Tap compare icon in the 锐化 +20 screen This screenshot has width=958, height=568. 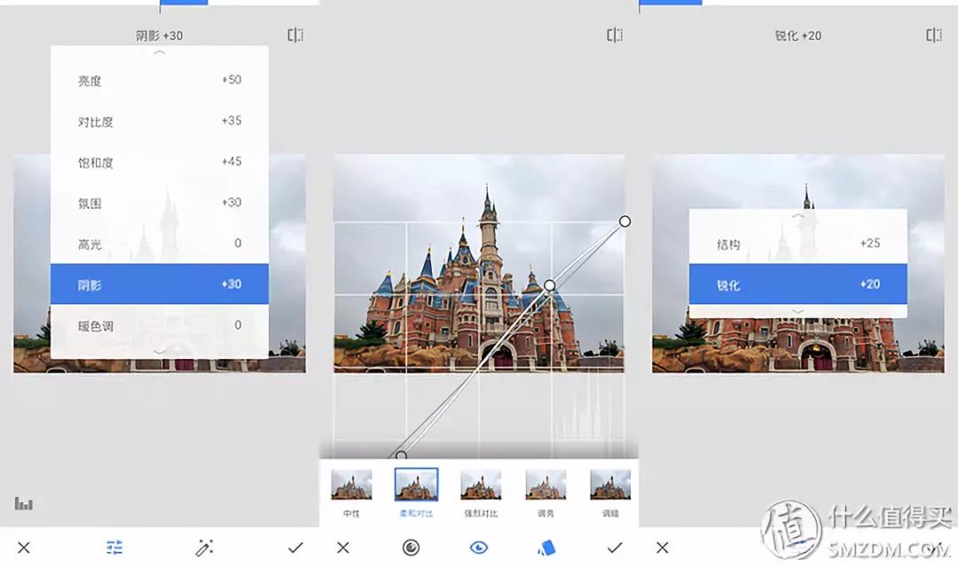click(933, 35)
